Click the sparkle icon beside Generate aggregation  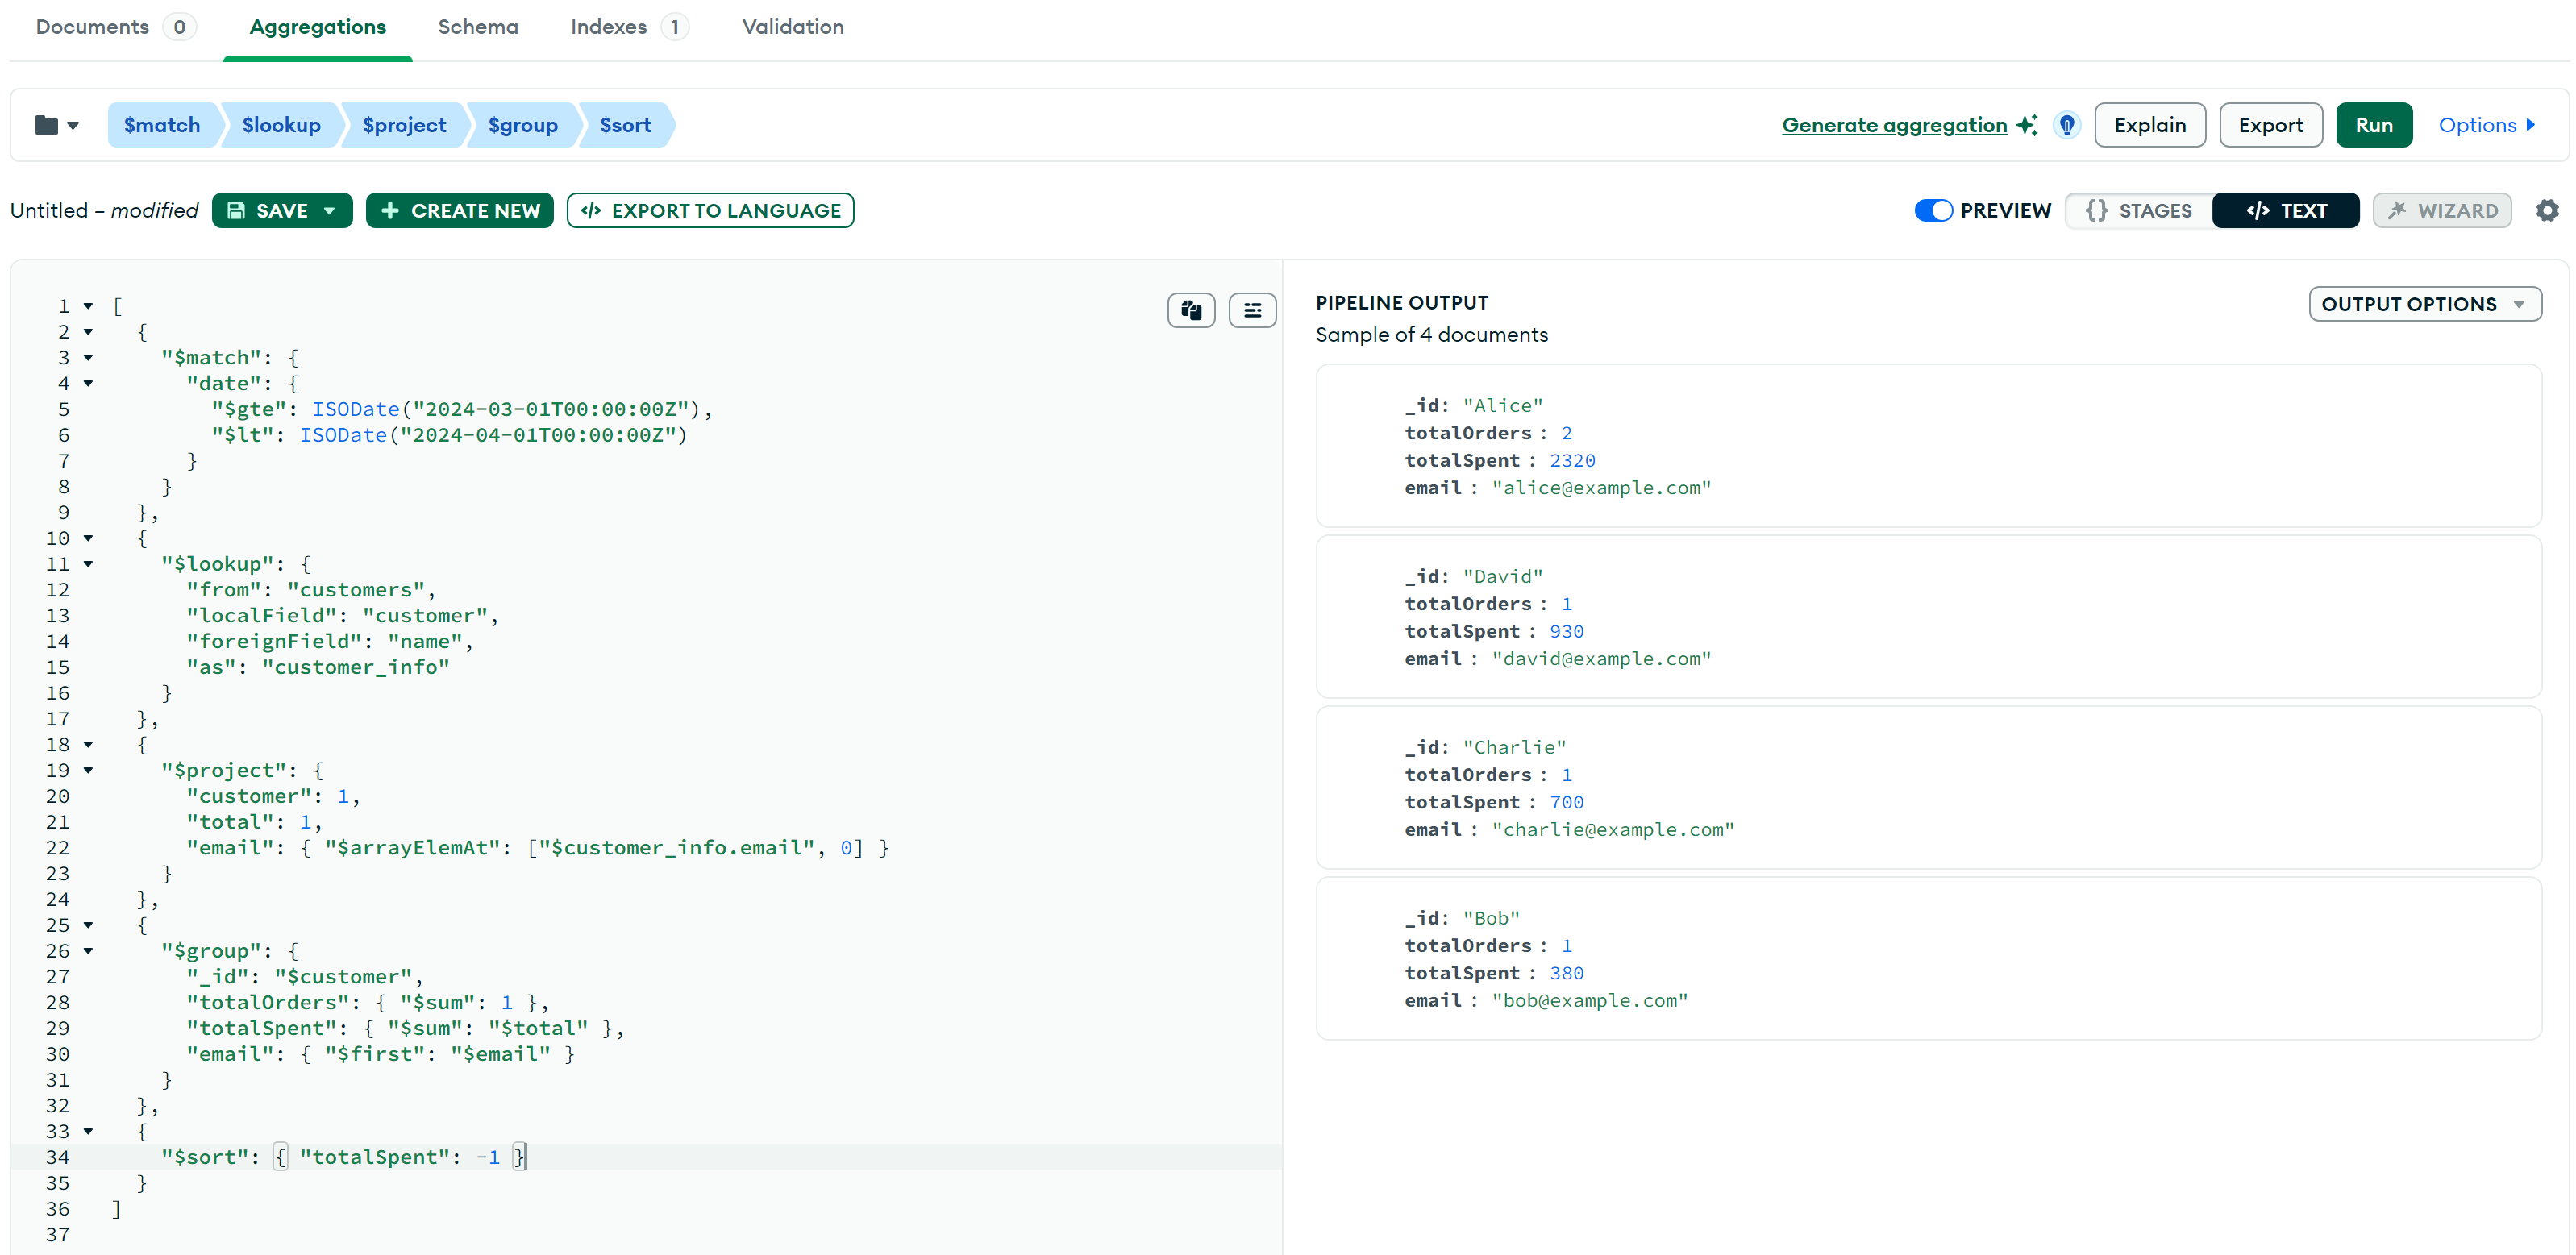pos(2026,125)
